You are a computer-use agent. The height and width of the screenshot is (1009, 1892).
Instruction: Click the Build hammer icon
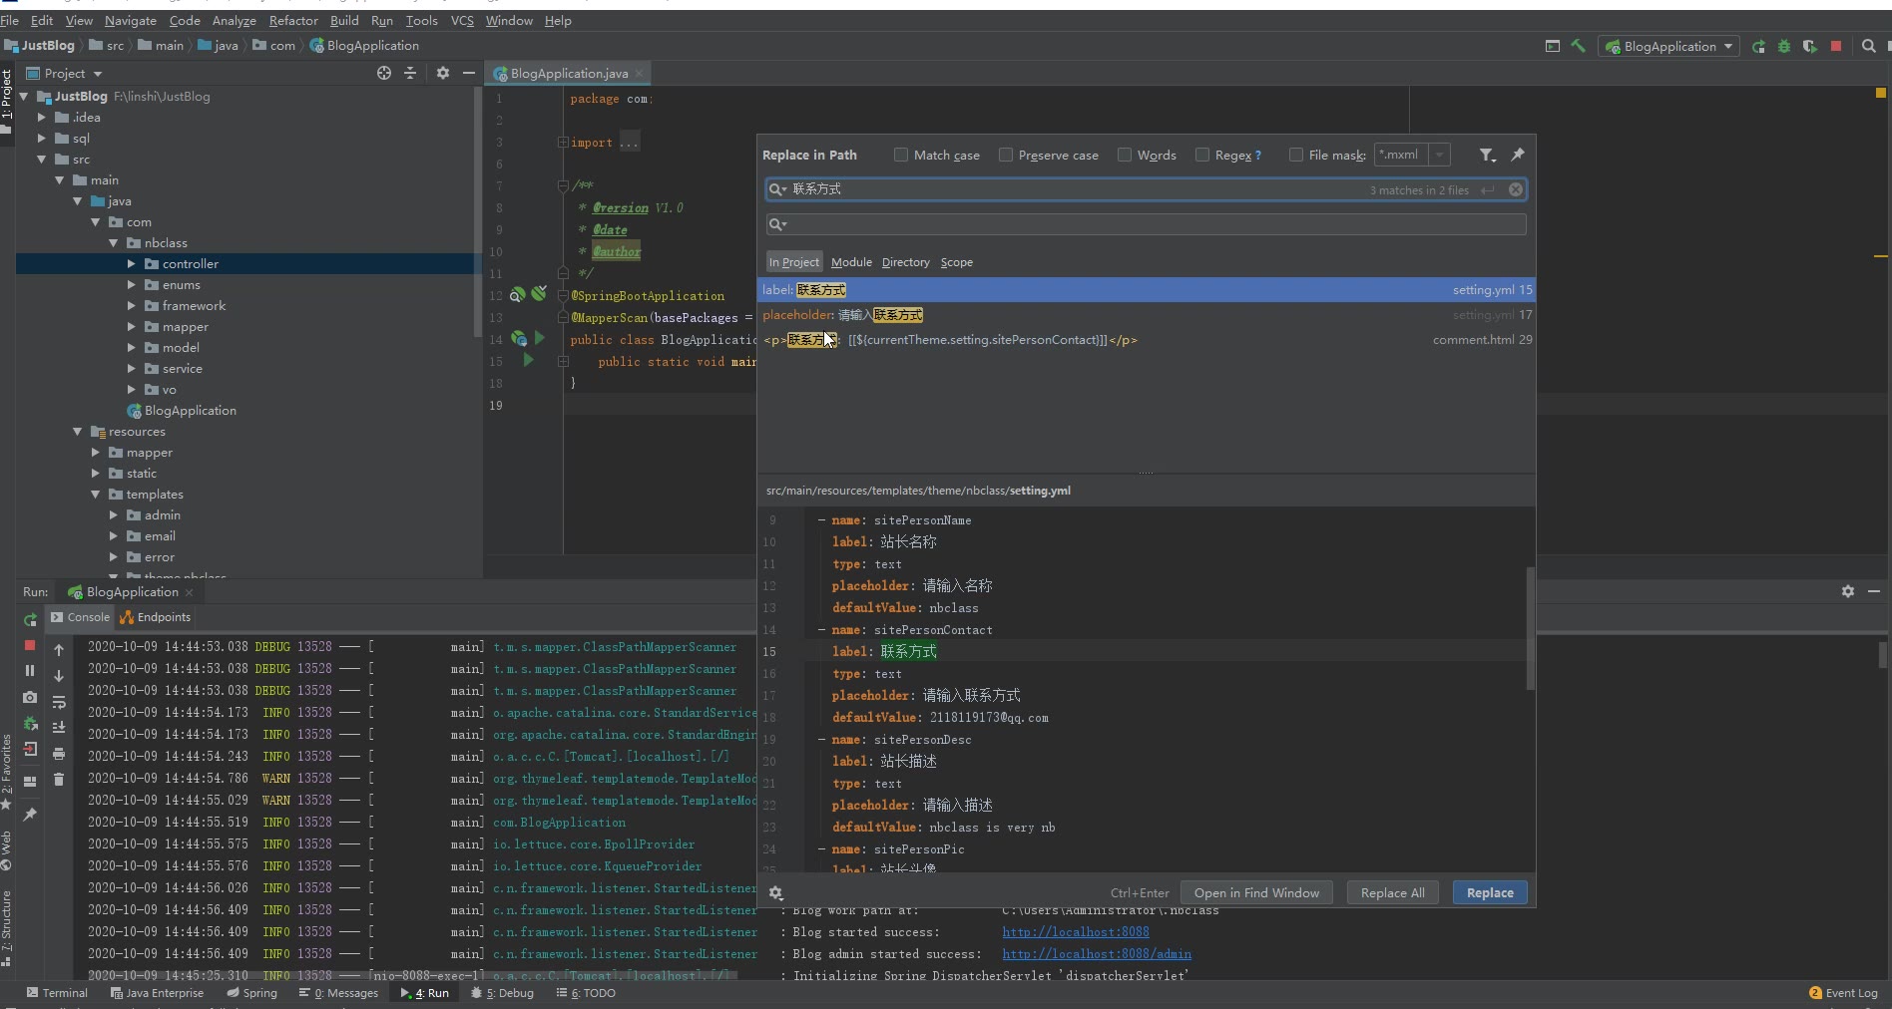coord(1579,46)
